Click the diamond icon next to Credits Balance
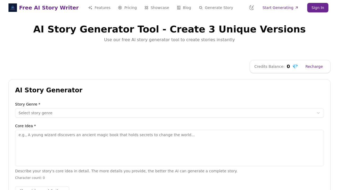Image resolution: width=339 pixels, height=190 pixels. 295,66
